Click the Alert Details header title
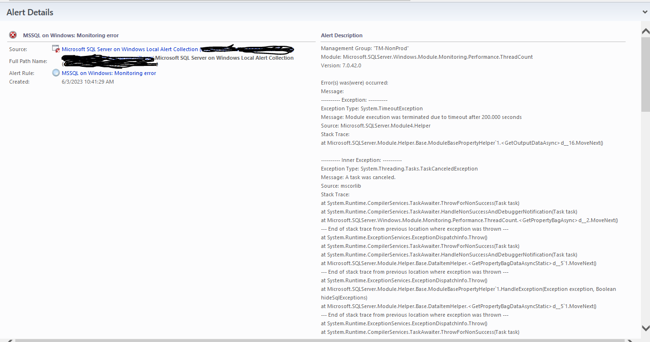 click(30, 12)
